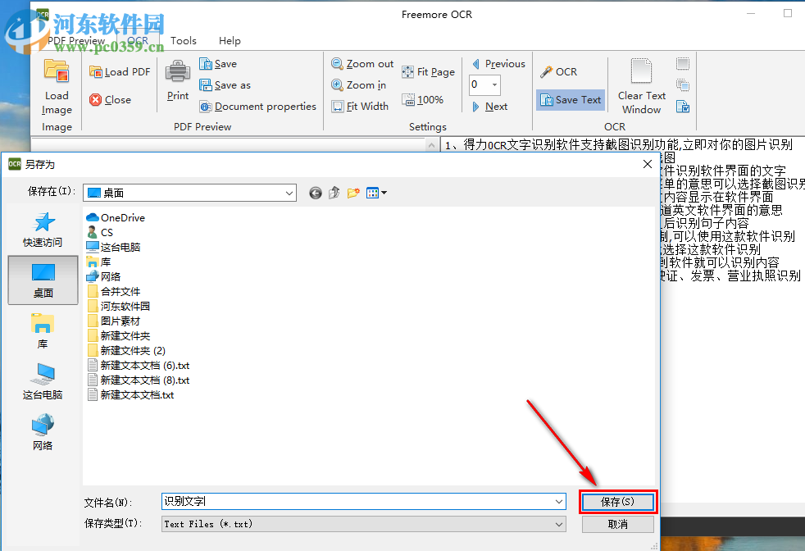Select the 新建文件夹 (2) folder
Viewport: 805px width, 551px height.
pyautogui.click(x=126, y=351)
